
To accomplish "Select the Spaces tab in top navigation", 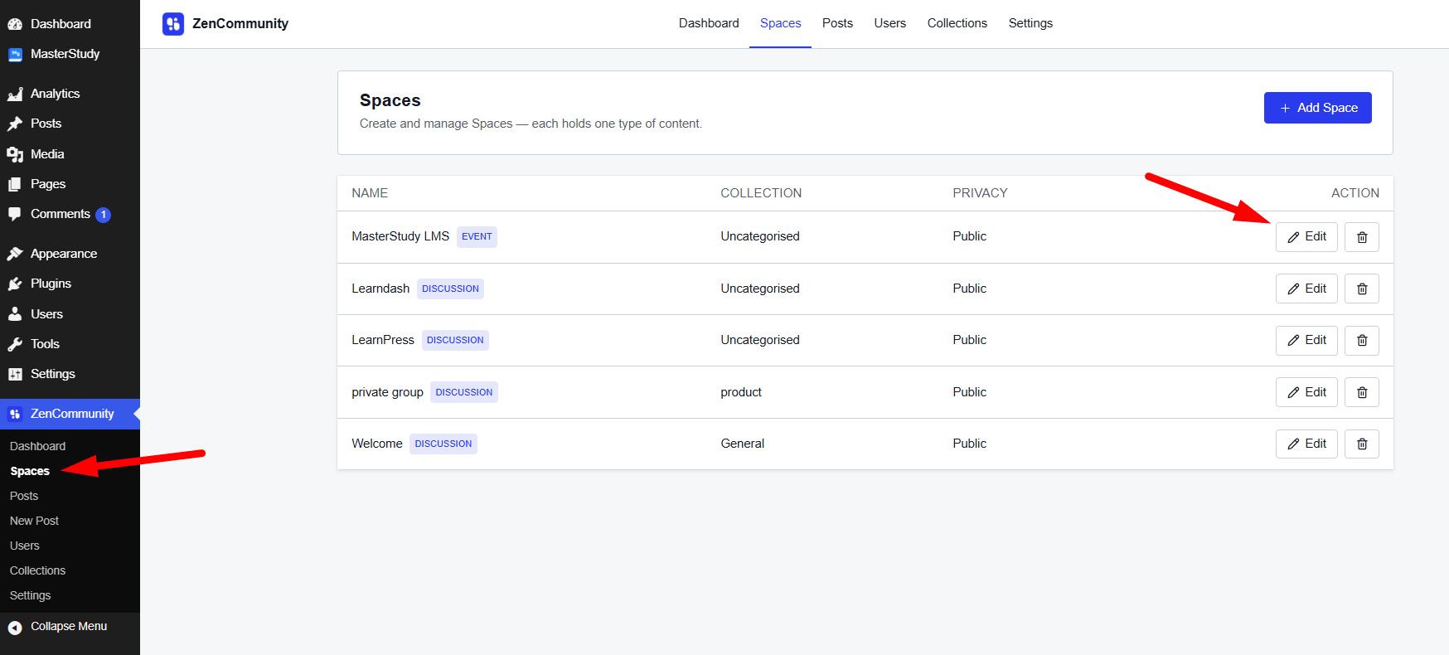I will (780, 23).
